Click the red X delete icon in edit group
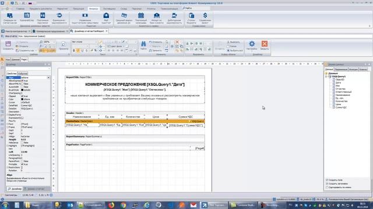 pyautogui.click(x=177, y=42)
